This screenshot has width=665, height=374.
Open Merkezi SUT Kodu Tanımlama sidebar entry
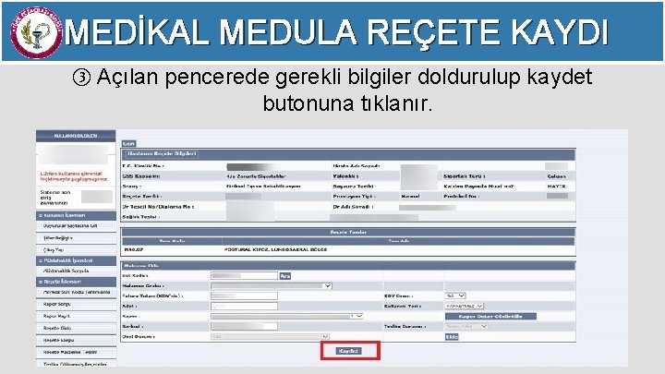pos(77,292)
